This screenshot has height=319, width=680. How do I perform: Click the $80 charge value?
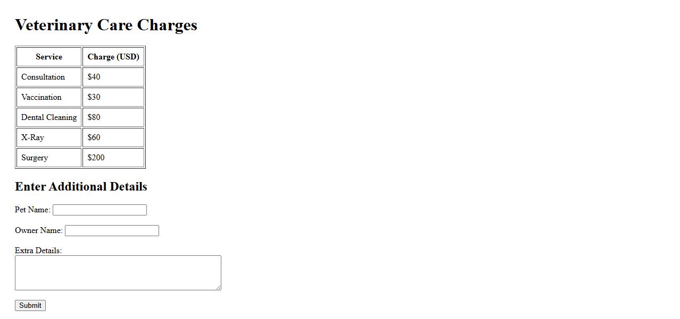[x=94, y=117]
